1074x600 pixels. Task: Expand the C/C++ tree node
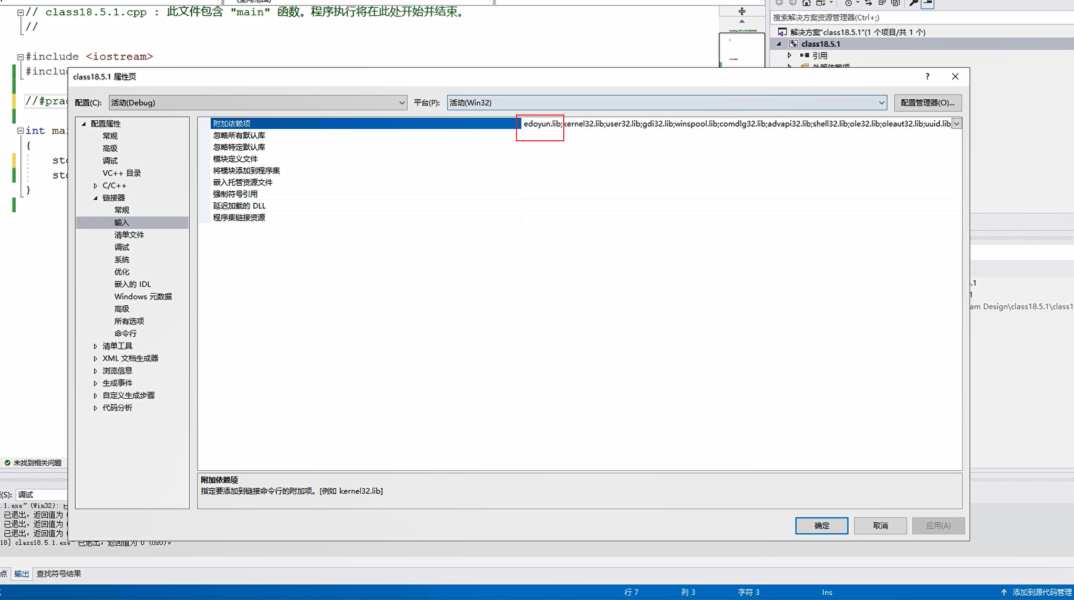click(95, 186)
